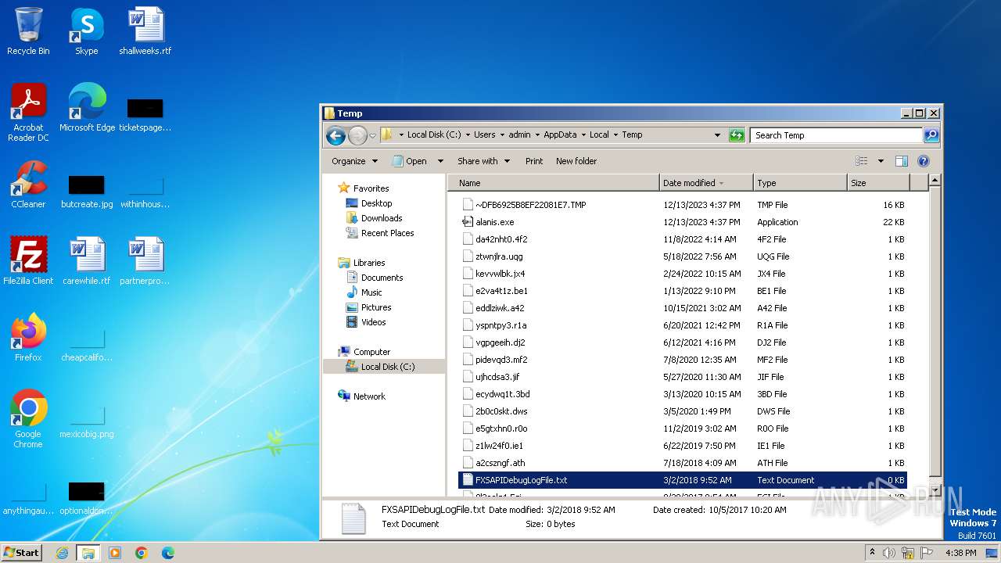Expand recent pages dropdown arrow

[372, 136]
